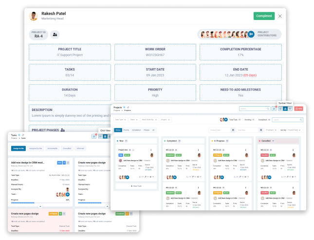Image resolution: width=314 pixels, height=240 pixels.
Task: Open the team members icon beside RA-4
Action: (55, 35)
